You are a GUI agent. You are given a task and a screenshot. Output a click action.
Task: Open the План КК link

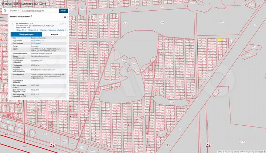33,30
